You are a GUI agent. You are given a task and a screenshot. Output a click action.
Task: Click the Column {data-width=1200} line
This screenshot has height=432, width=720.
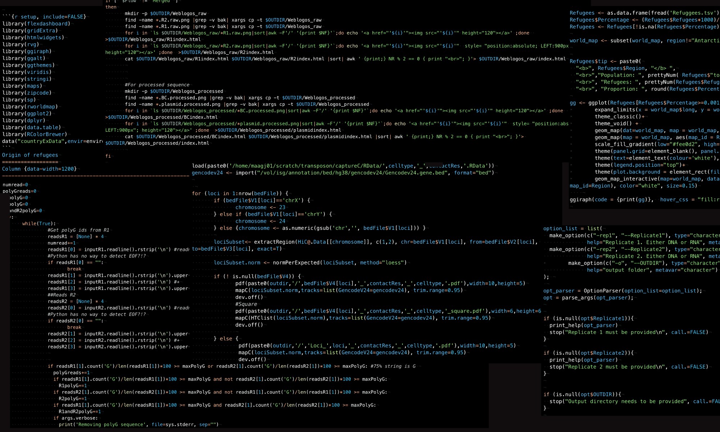tap(39, 169)
